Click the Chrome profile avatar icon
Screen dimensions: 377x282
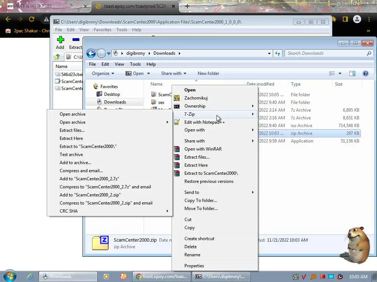[x=357, y=19]
